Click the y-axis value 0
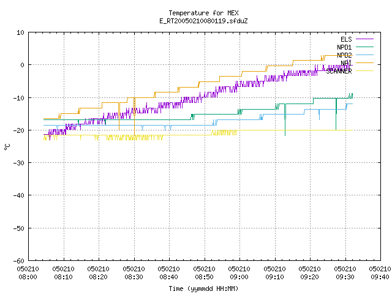This screenshot has height=294, width=392. click(x=22, y=65)
